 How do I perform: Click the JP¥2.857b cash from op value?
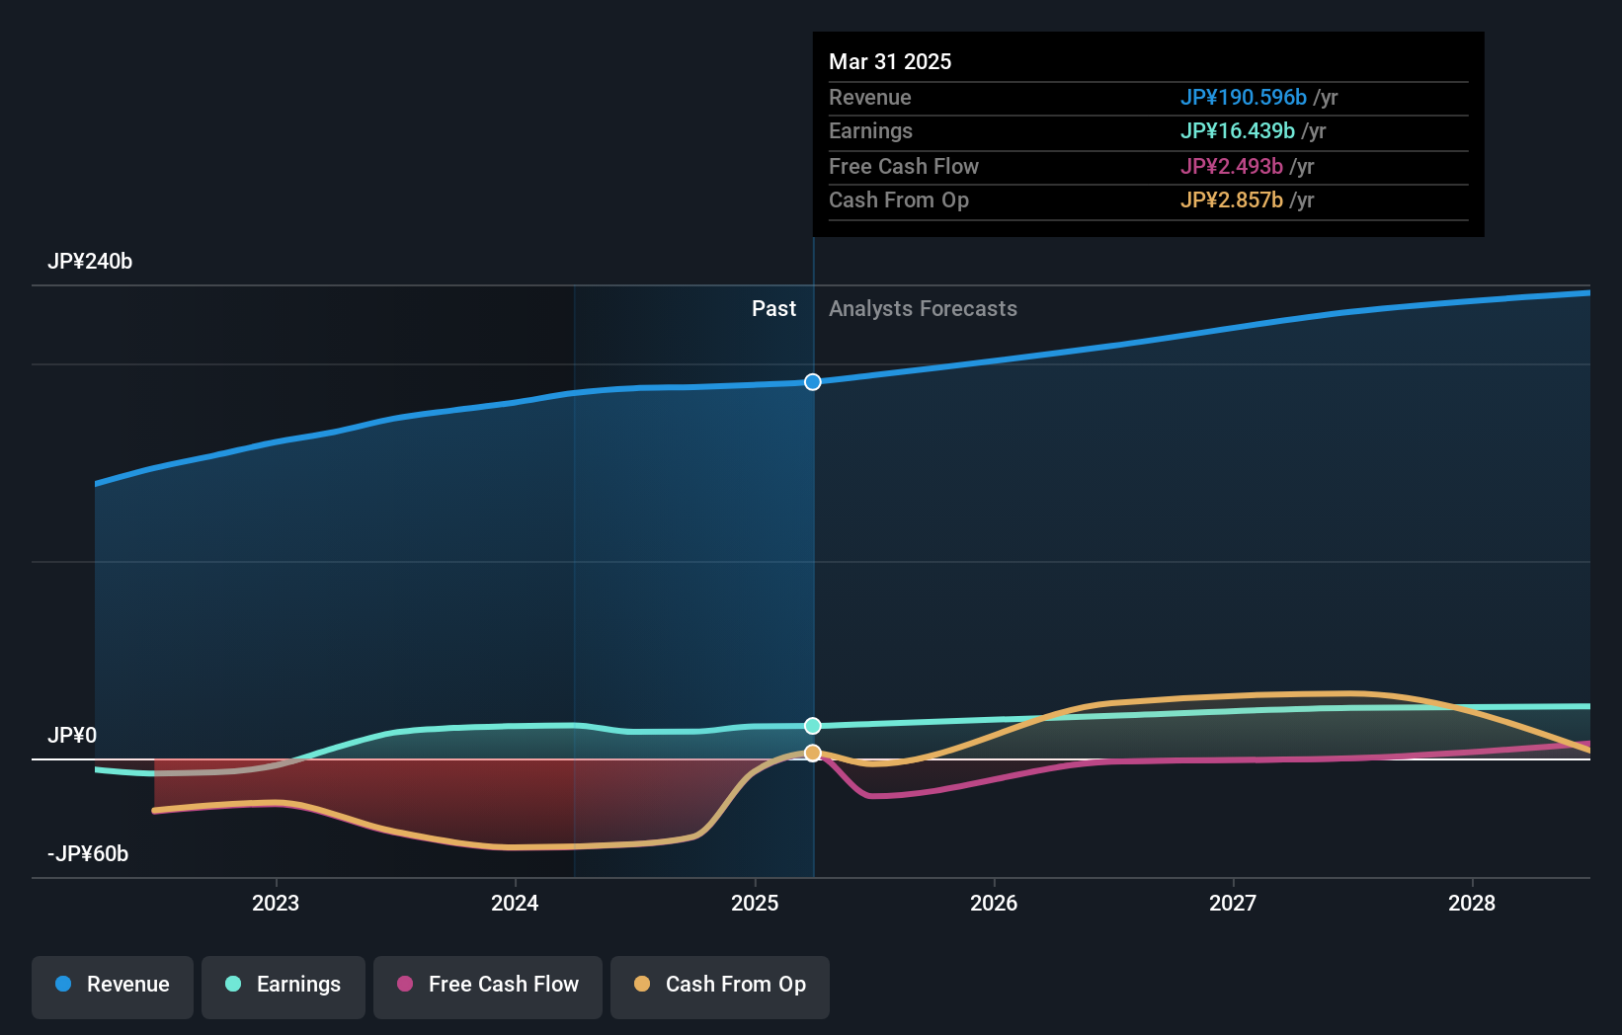click(x=1232, y=199)
